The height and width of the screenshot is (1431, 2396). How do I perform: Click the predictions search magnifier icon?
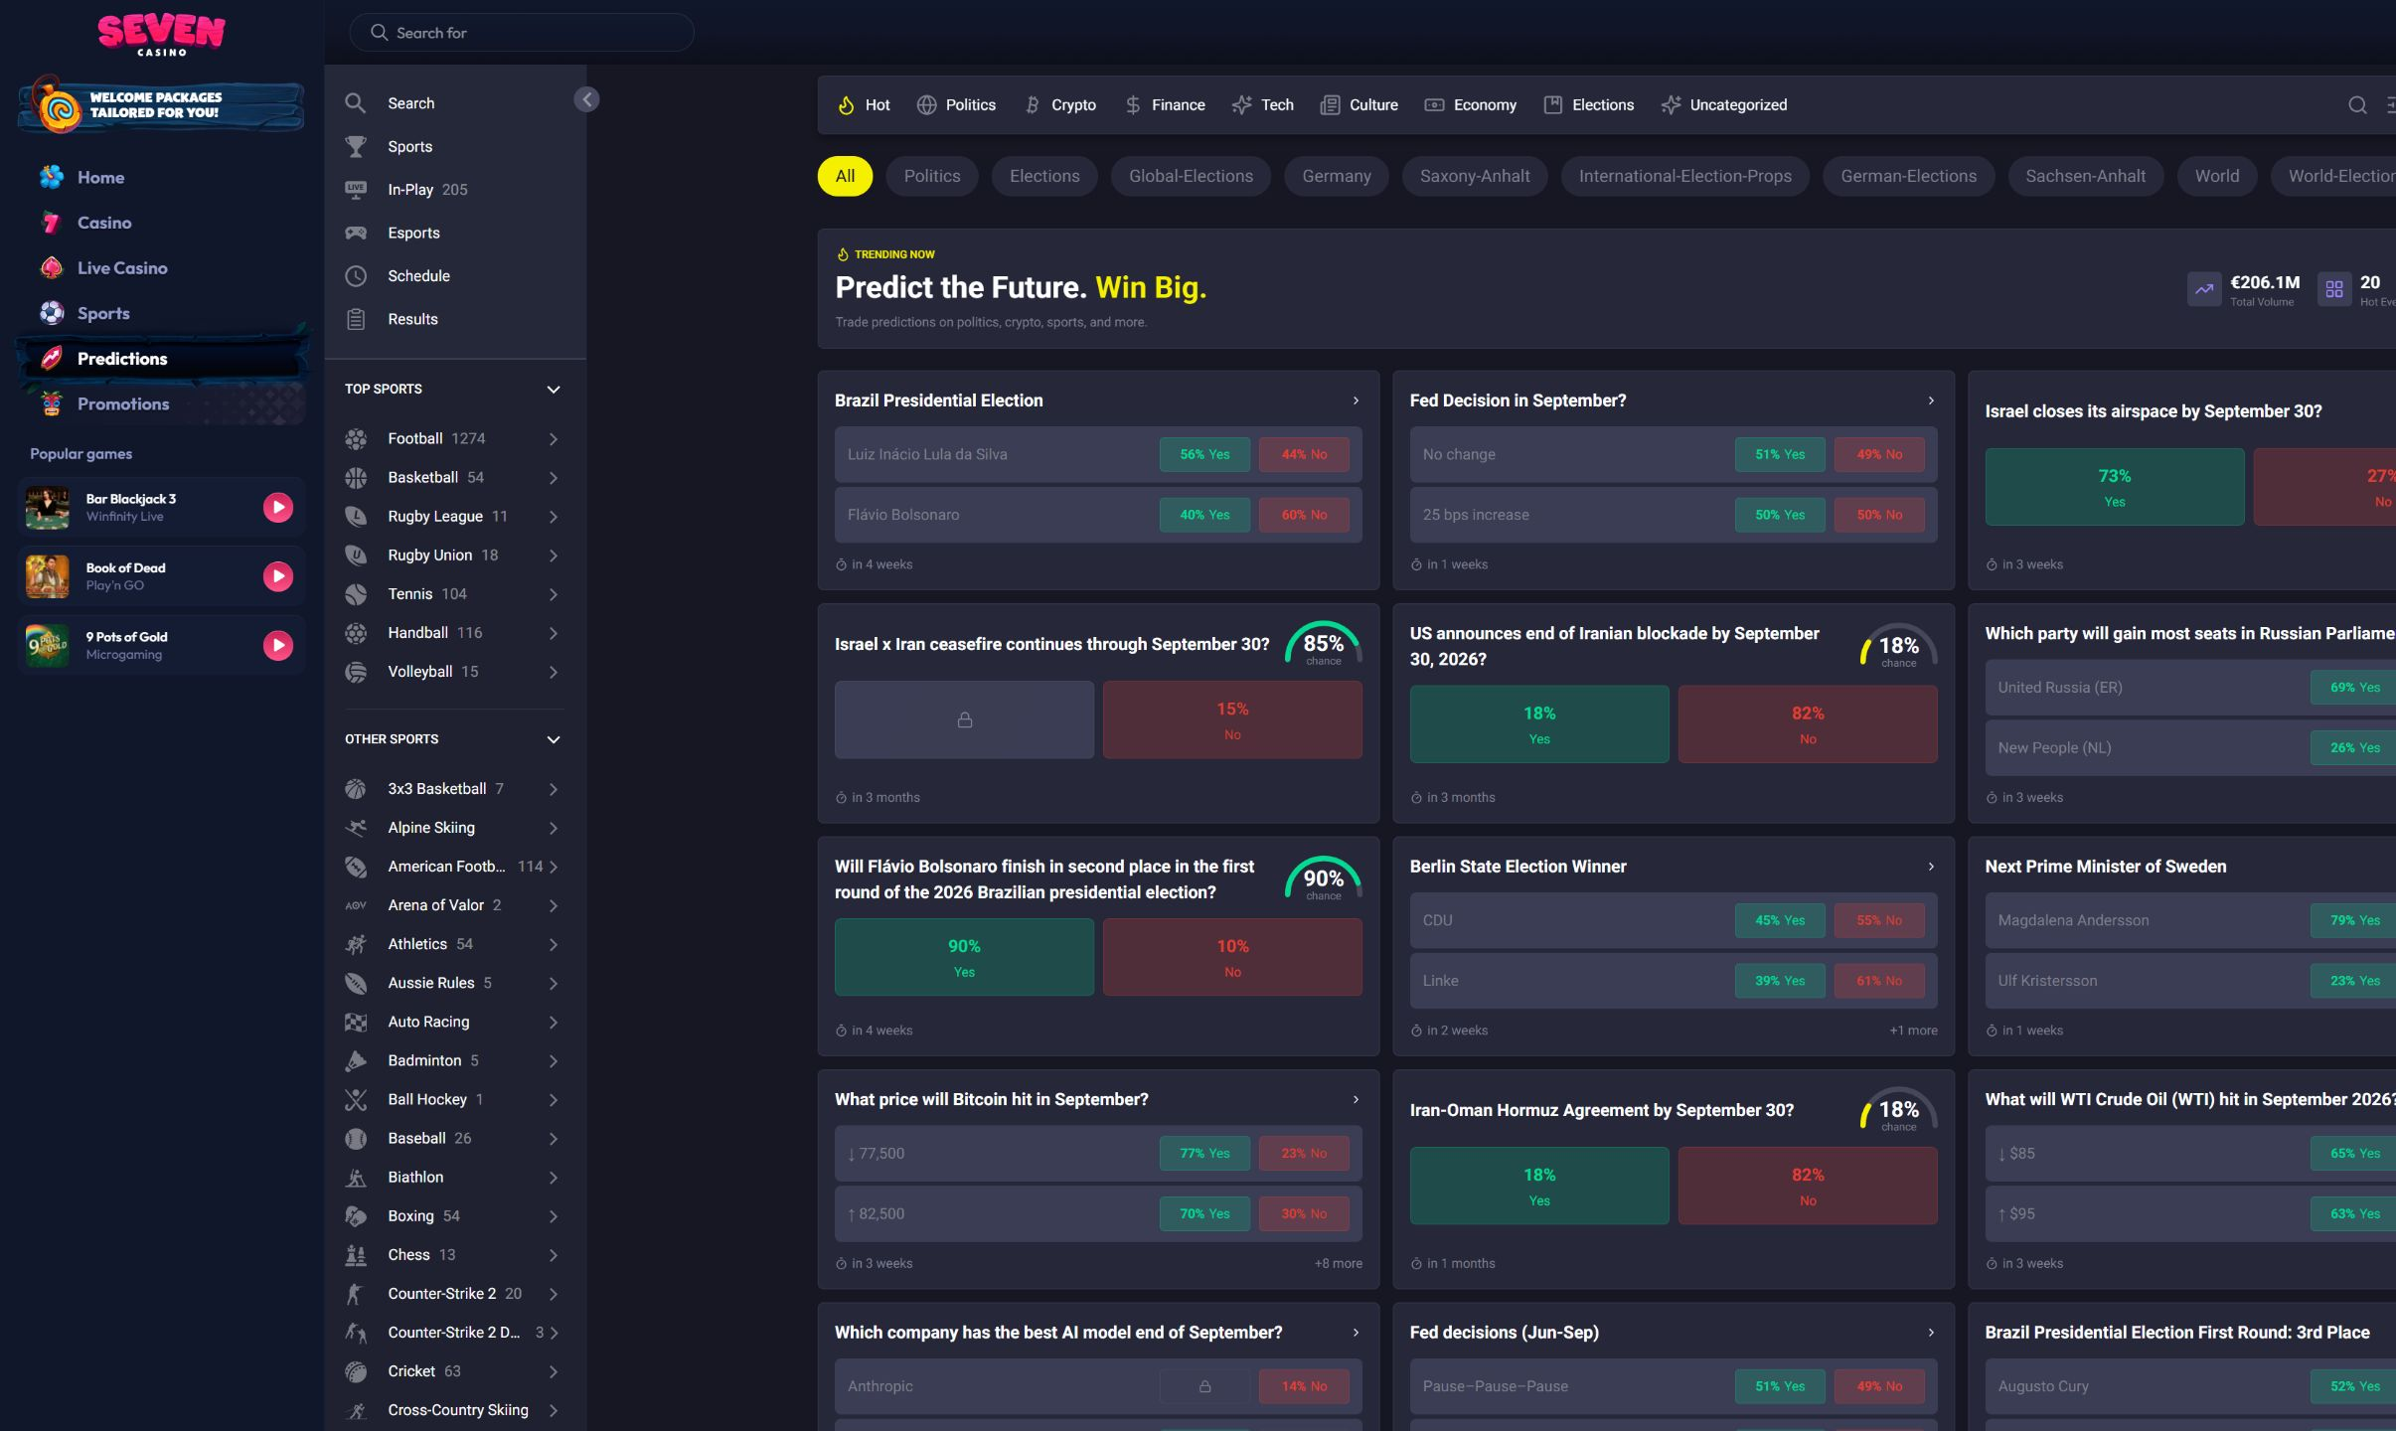(2357, 105)
